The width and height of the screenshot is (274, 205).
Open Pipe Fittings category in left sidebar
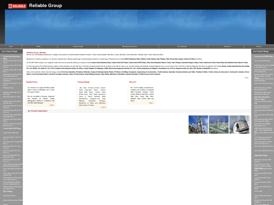[8, 191]
